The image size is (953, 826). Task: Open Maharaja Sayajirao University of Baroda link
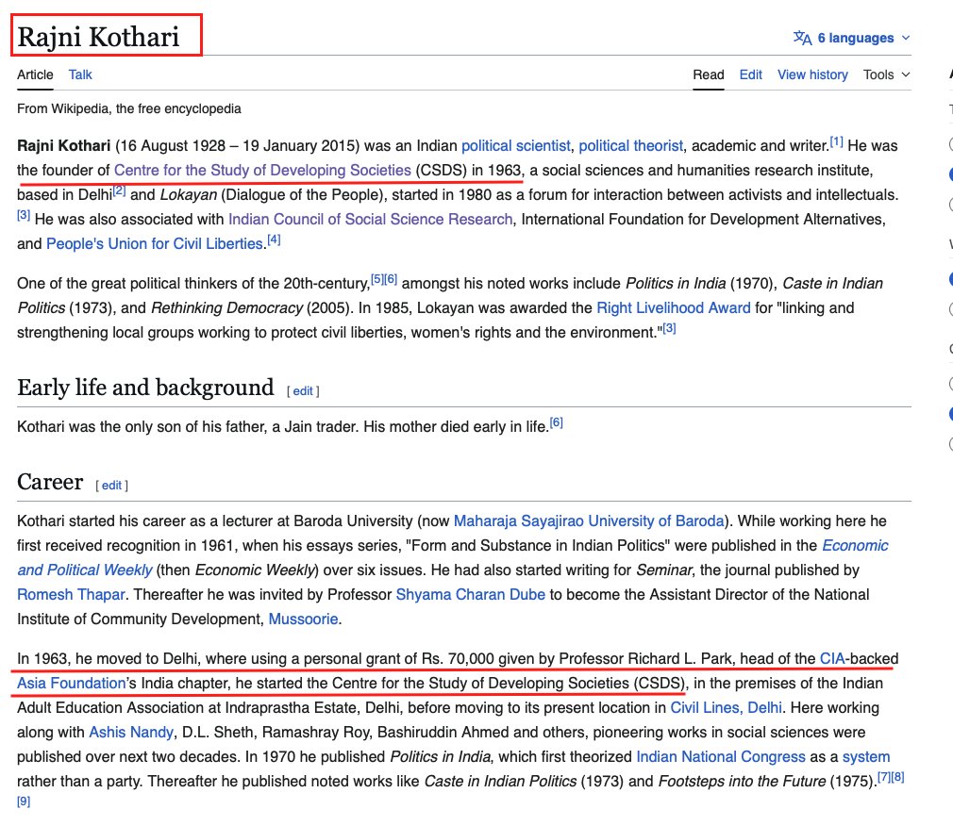coord(589,521)
